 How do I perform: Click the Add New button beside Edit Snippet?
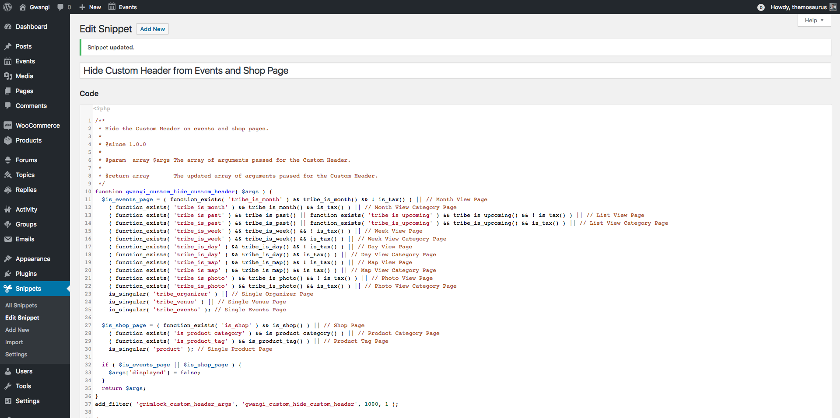pyautogui.click(x=152, y=29)
